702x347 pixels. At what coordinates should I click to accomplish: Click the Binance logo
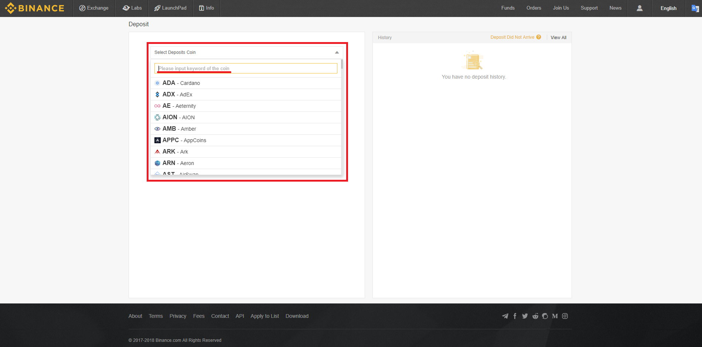click(34, 8)
